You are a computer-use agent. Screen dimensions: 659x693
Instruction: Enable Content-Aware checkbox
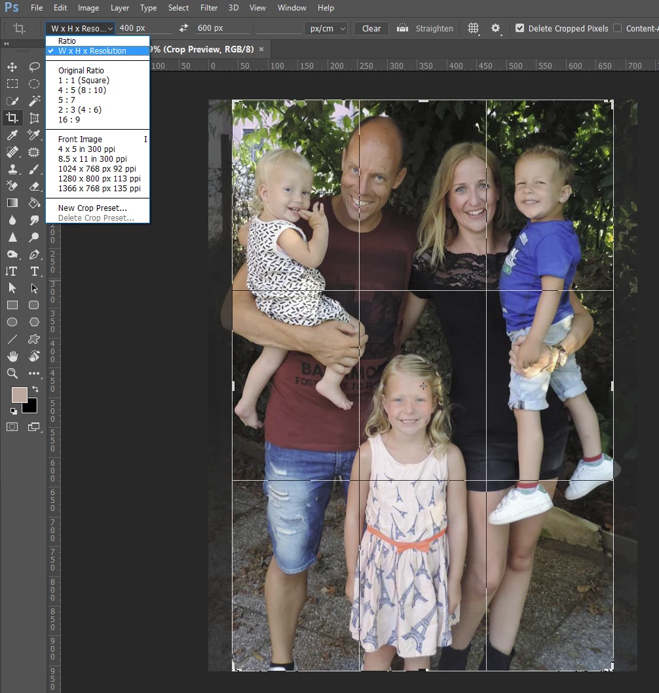(618, 28)
